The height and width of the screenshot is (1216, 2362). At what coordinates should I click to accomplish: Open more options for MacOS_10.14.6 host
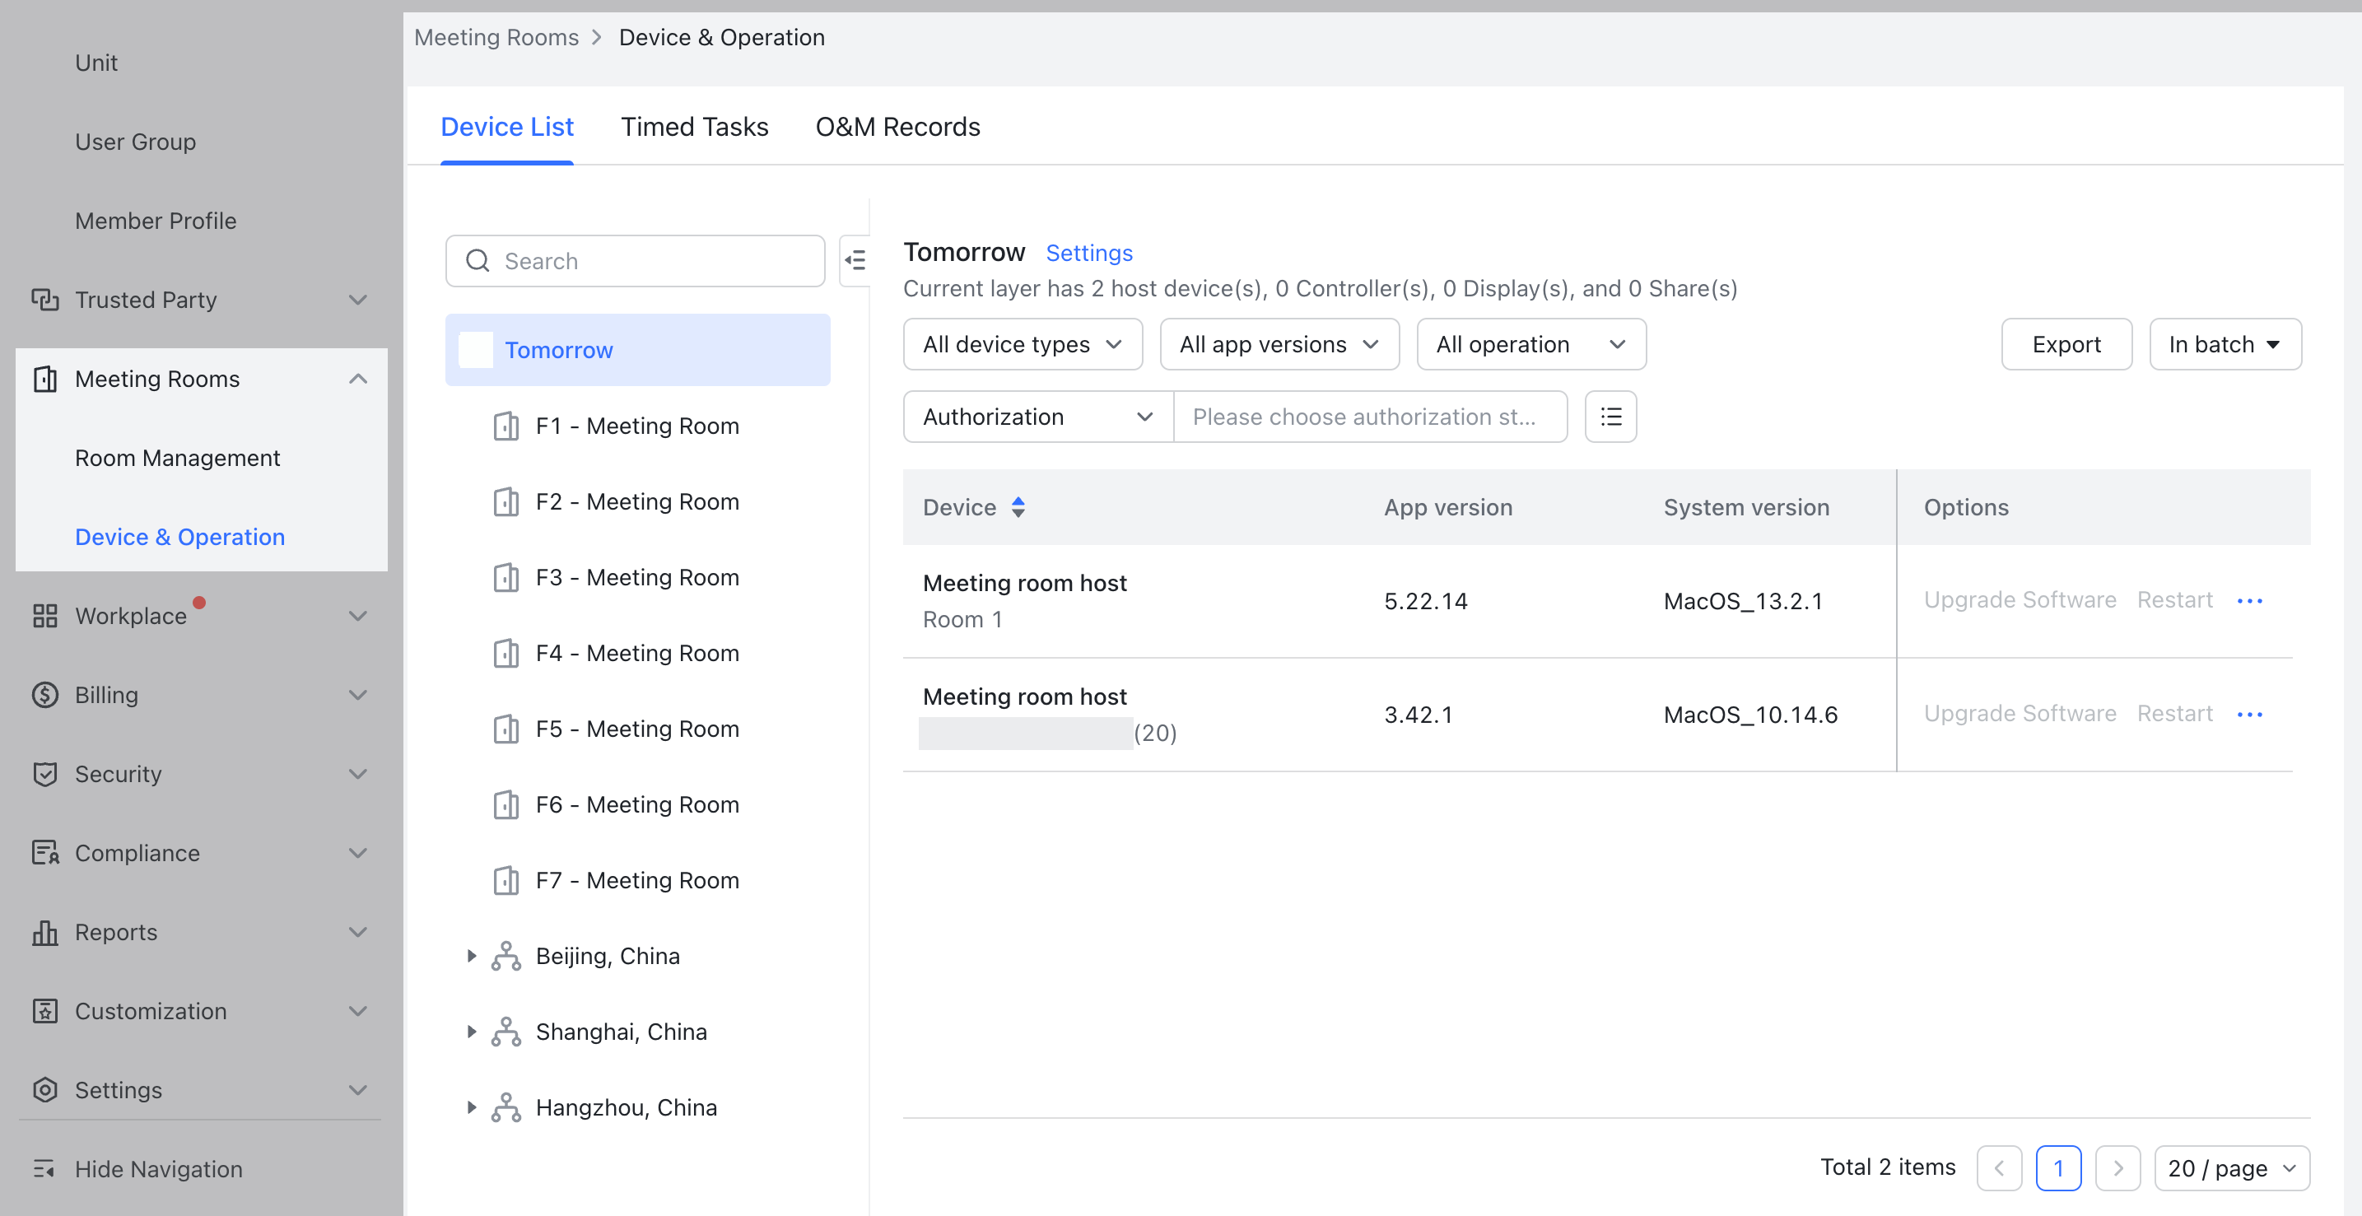point(2249,715)
